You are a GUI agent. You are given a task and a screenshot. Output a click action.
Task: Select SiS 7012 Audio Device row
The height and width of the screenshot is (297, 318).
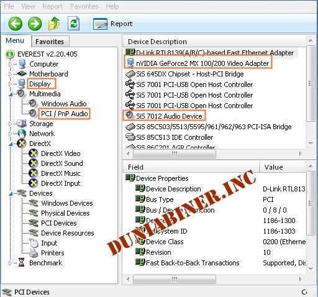point(165,116)
